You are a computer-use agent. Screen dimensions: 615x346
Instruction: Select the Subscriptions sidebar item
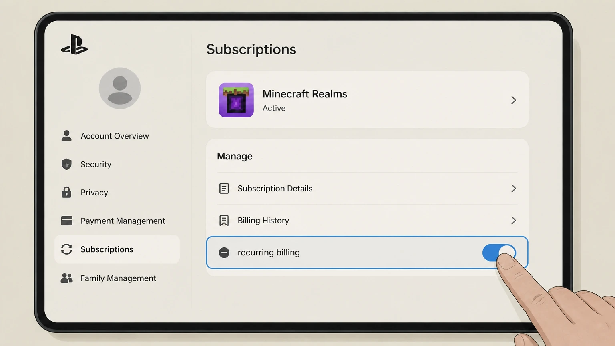[x=117, y=249]
